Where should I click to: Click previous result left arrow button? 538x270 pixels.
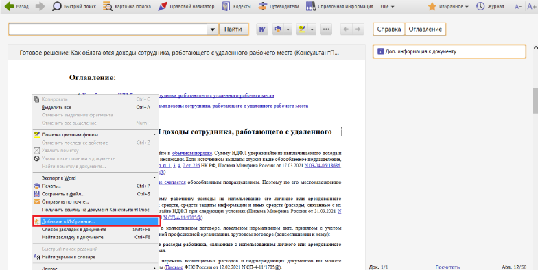[346, 29]
